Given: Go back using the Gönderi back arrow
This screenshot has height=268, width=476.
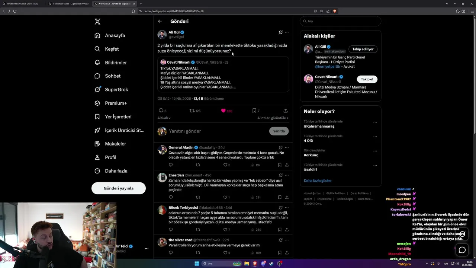Looking at the screenshot, I should point(160,21).
